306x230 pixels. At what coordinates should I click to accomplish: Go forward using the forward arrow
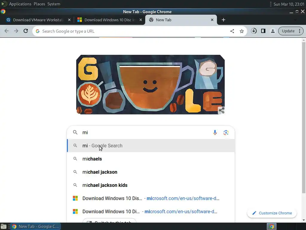[16, 31]
